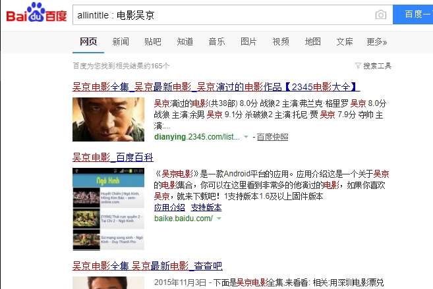Open the 百度快照 cached link
The height and width of the screenshot is (289, 433).
(x=272, y=137)
